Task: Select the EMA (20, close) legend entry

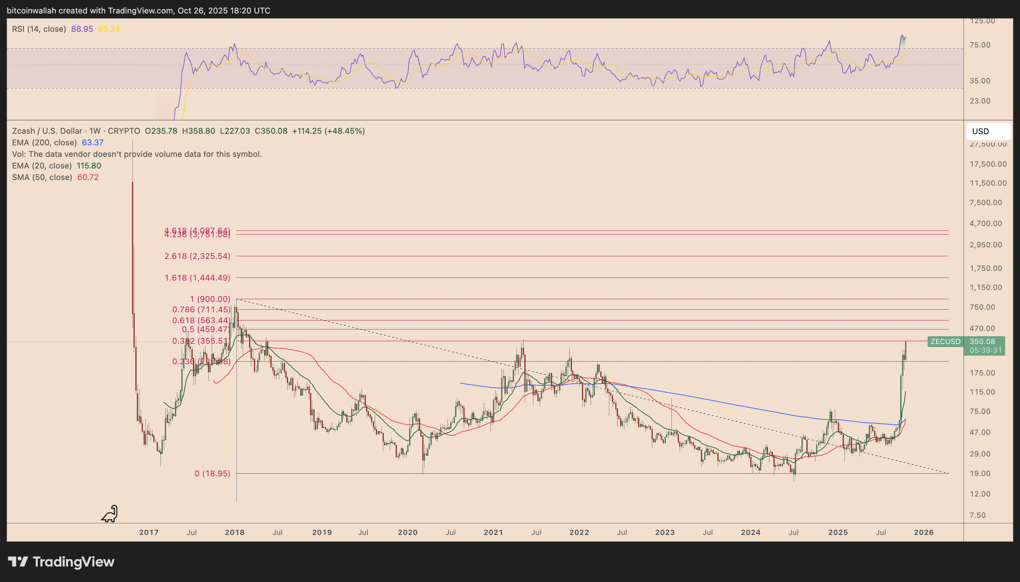Action: (42, 165)
